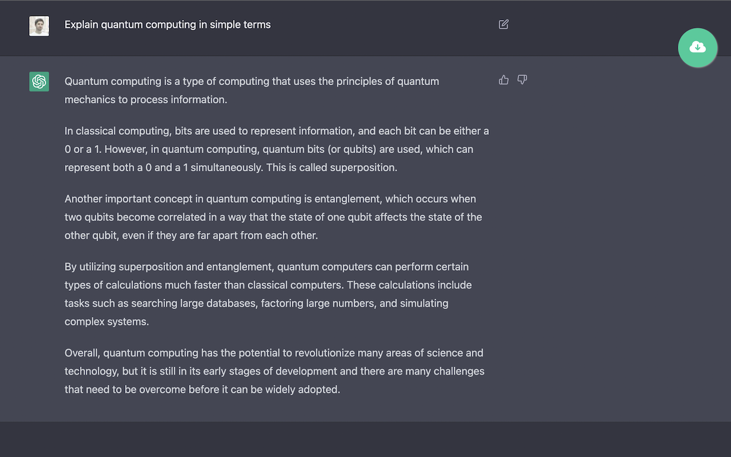Dislike the response with thumbs down
The width and height of the screenshot is (731, 457).
(522, 80)
